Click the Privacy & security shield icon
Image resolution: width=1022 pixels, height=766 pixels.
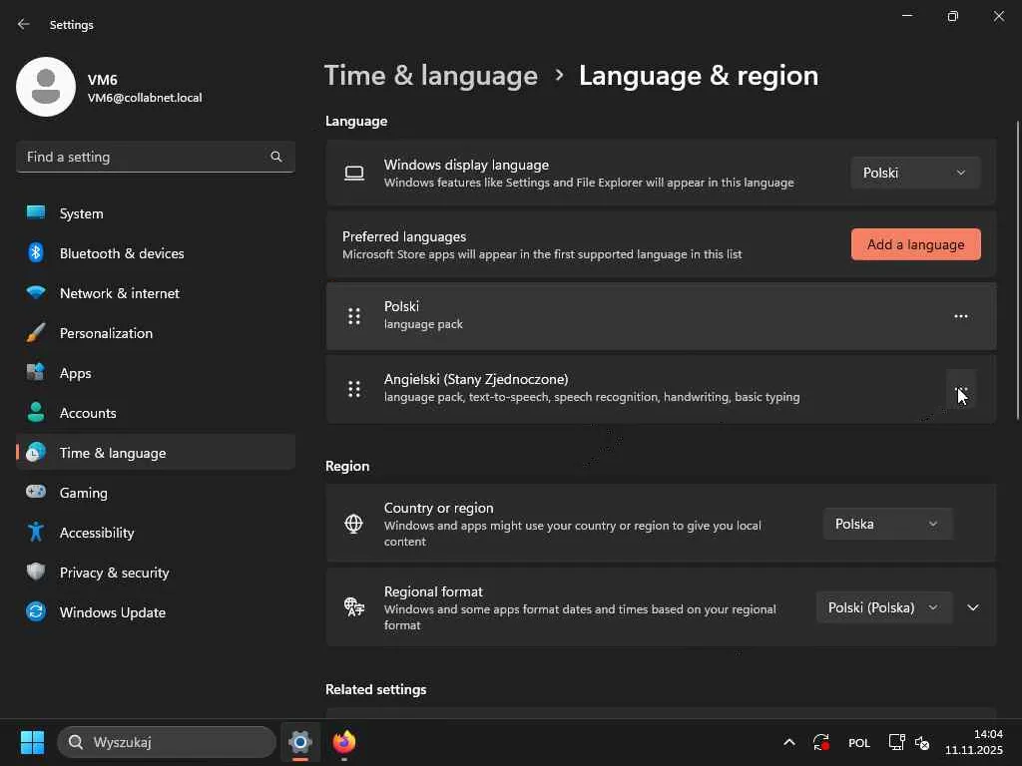pyautogui.click(x=36, y=572)
